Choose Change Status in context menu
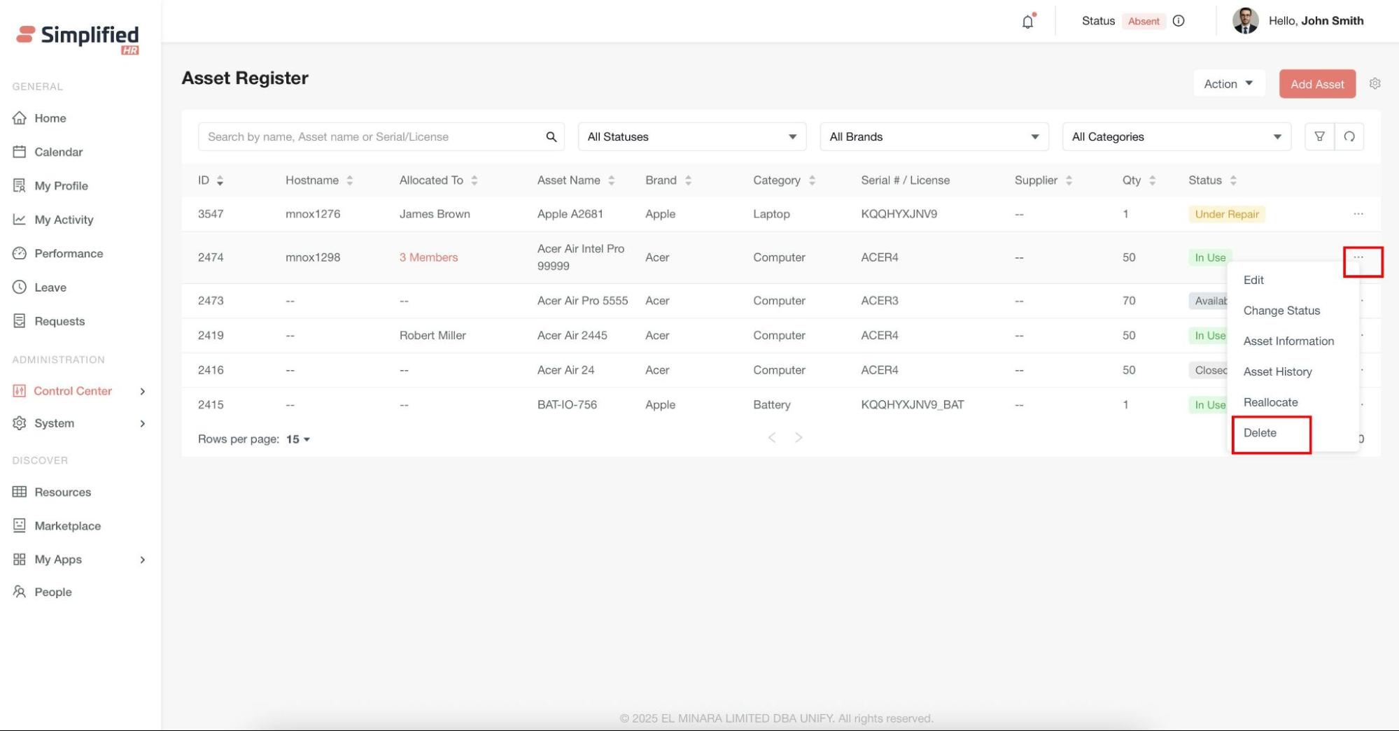This screenshot has width=1399, height=731. (1281, 311)
